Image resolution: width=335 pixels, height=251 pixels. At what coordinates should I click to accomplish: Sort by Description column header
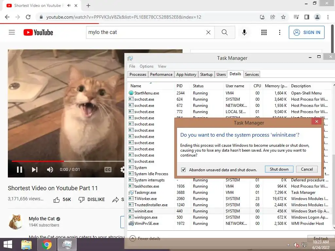310,86
